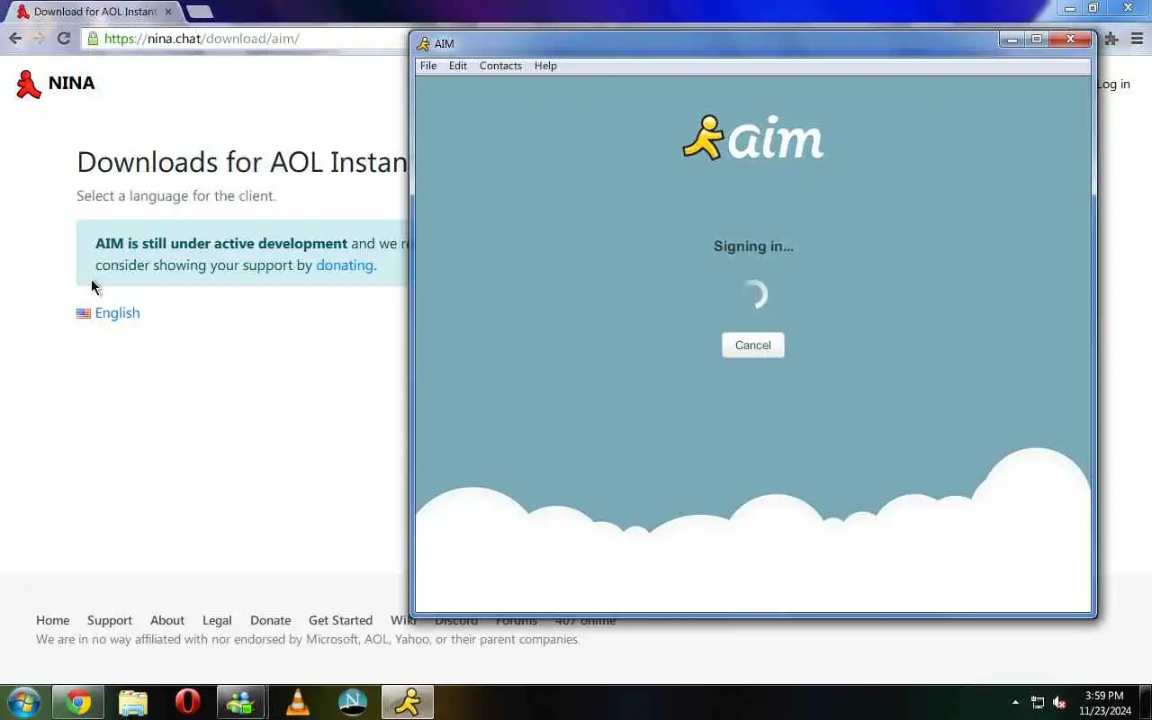Viewport: 1152px width, 720px height.
Task: Open the Get Started footer link
Action: tap(340, 620)
